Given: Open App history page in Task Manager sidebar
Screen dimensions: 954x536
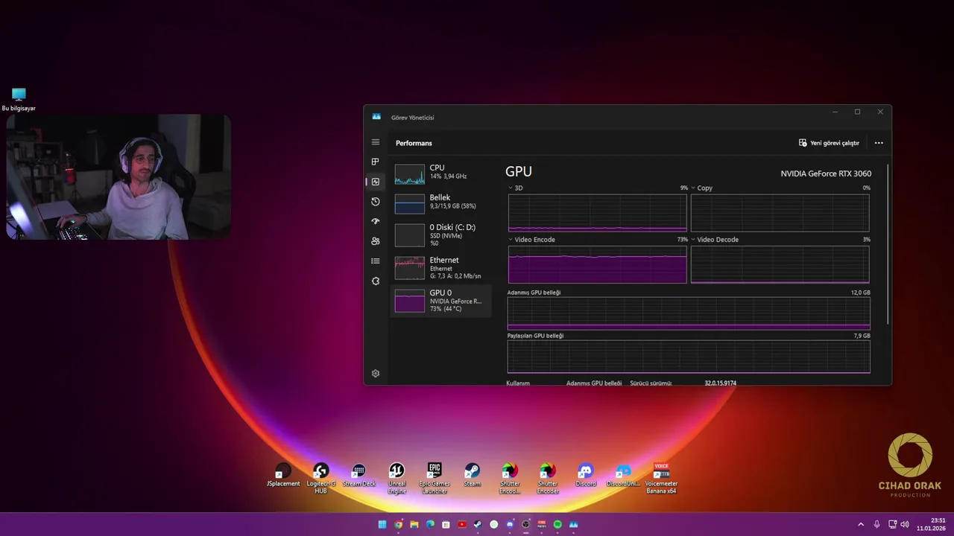Looking at the screenshot, I should click(376, 202).
